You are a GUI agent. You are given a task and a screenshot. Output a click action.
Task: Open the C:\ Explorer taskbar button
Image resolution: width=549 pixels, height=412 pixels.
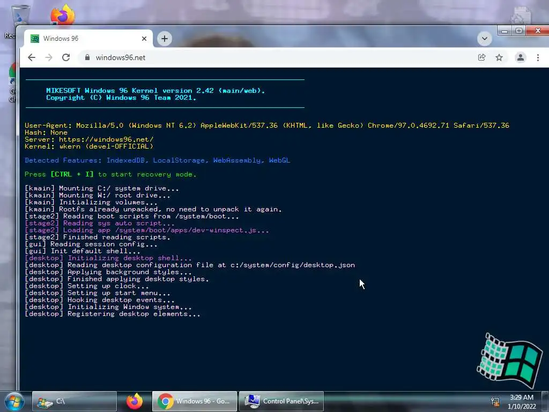tap(75, 401)
